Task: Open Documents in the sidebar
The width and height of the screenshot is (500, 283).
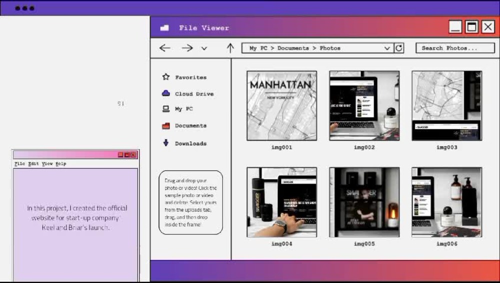Action: click(x=190, y=125)
